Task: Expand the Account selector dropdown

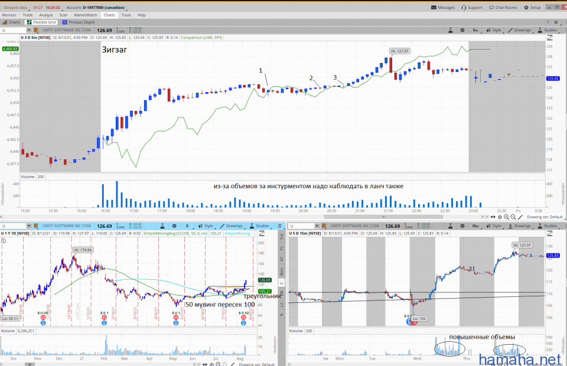Action: click(x=96, y=7)
